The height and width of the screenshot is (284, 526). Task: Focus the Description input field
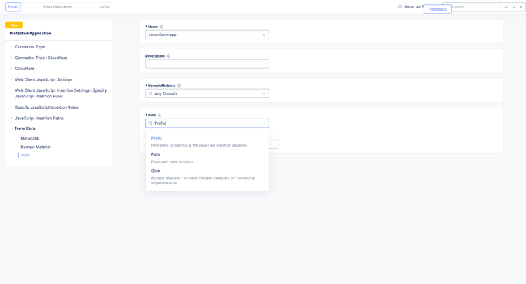(207, 64)
